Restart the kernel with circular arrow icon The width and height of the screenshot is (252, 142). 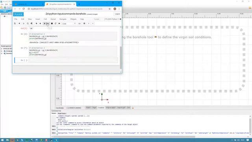click(x=56, y=24)
